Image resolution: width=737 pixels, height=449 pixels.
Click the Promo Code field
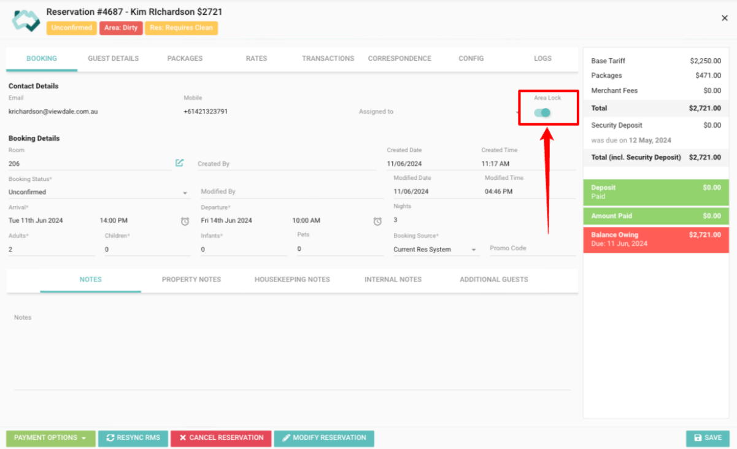(x=531, y=249)
